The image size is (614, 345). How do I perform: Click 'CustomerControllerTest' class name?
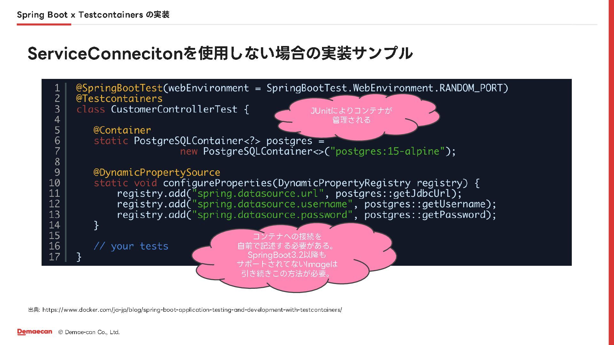pyautogui.click(x=174, y=109)
